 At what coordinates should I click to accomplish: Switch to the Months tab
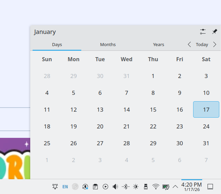[x=108, y=45]
